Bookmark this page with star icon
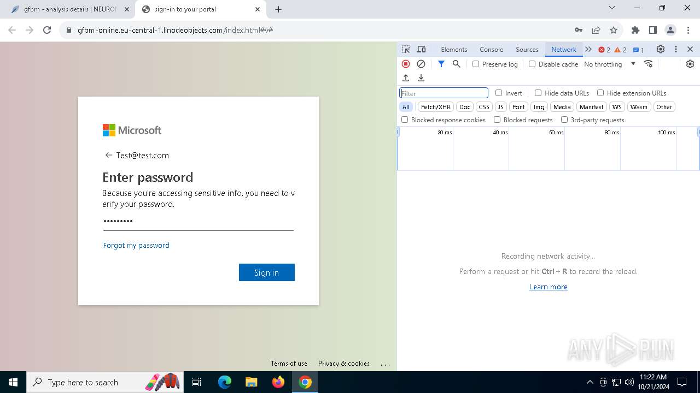 [614, 30]
